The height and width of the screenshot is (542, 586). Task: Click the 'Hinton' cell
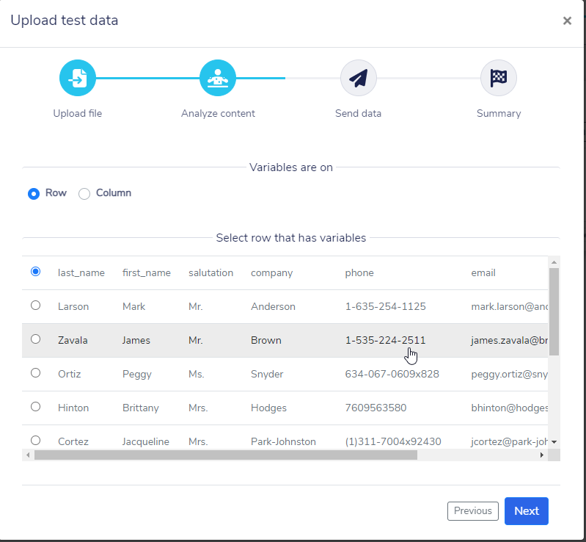pos(73,408)
